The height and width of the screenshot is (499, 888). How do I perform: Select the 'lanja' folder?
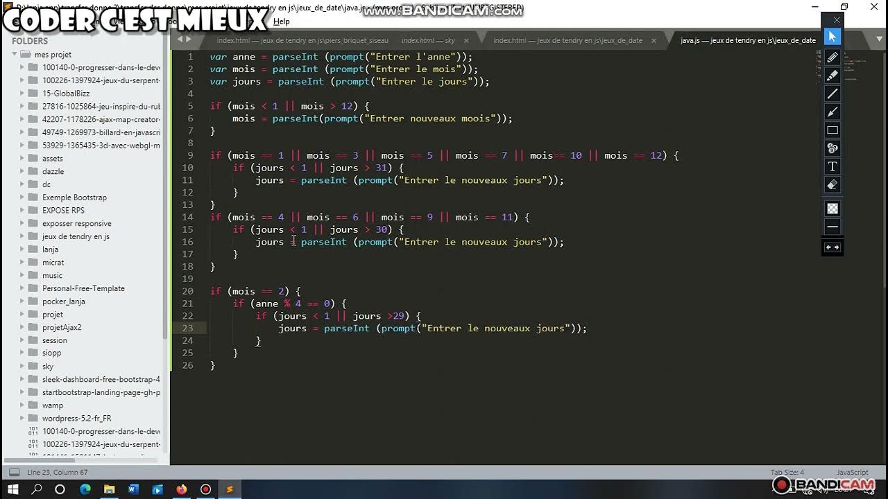[x=50, y=249]
